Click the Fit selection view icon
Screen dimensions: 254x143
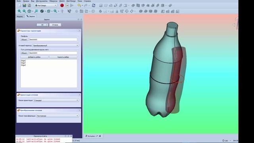click(24, 11)
